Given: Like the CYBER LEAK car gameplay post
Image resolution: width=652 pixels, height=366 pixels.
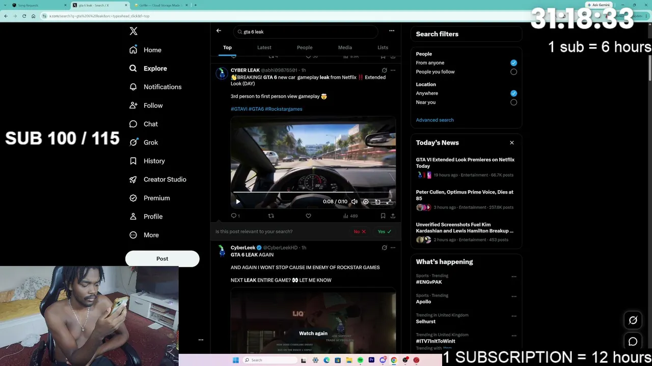Looking at the screenshot, I should pos(308,216).
